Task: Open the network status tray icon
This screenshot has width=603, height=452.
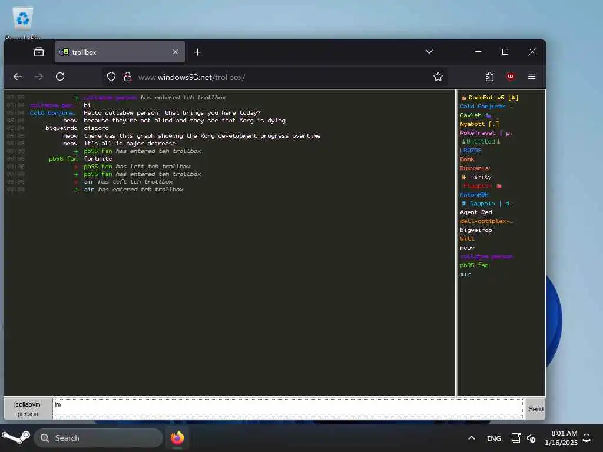Action: [516, 438]
